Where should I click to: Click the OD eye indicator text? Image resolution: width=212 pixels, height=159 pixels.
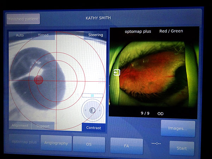pyautogui.click(x=160, y=113)
